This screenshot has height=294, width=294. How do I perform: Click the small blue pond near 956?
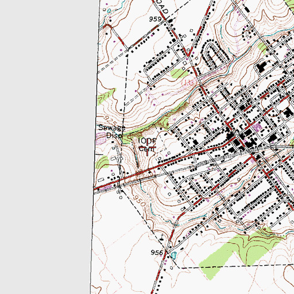tap(173, 255)
